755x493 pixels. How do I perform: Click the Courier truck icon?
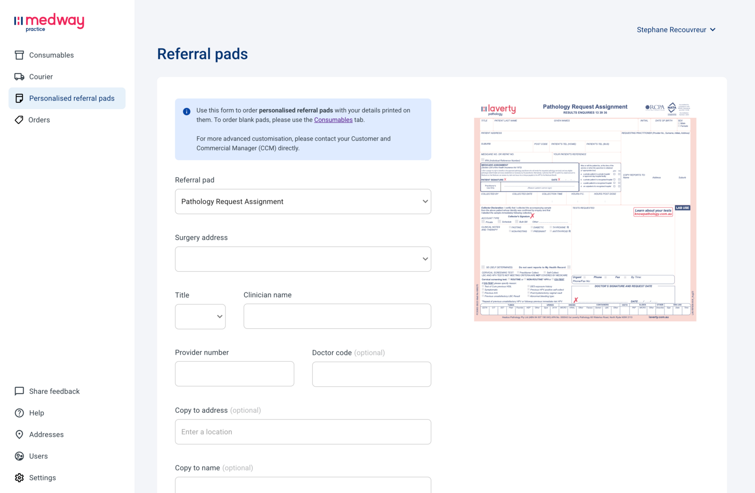(19, 77)
